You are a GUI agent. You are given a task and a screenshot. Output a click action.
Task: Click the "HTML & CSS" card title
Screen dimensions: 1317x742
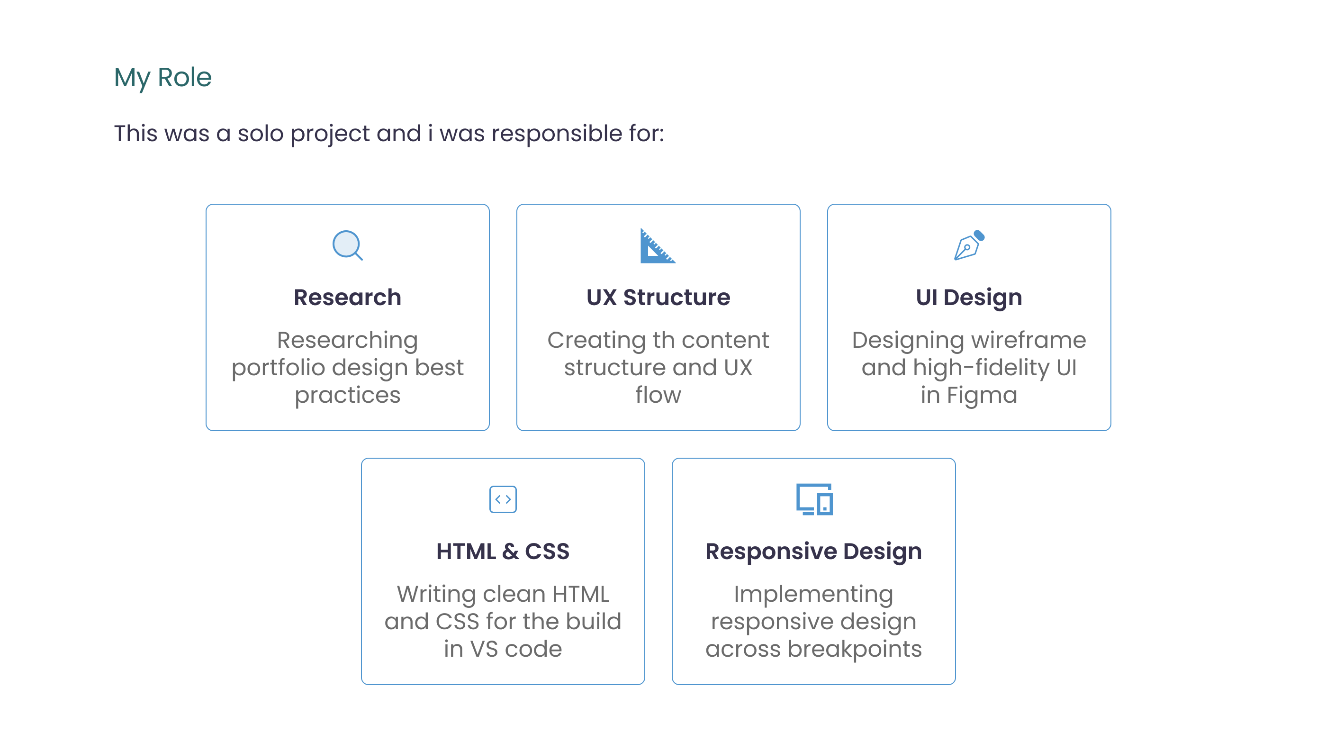coord(503,551)
